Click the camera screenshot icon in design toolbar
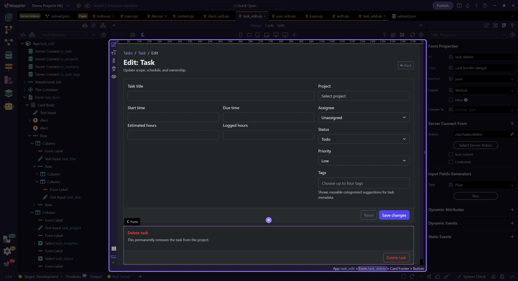This screenshot has width=518, height=281. [132, 35]
